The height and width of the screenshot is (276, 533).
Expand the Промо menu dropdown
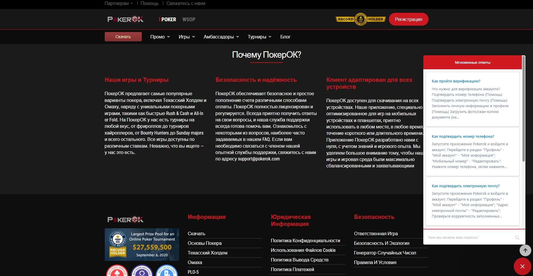pos(160,37)
